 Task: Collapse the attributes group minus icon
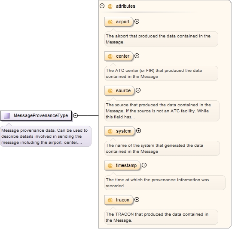click(x=102, y=6)
